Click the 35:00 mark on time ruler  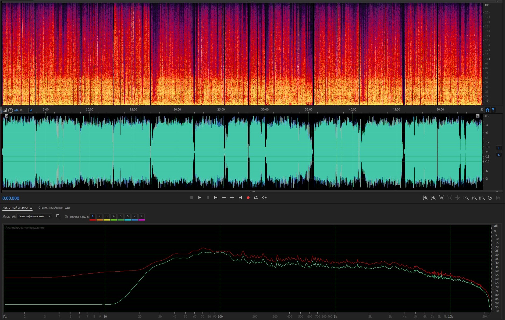tap(308, 109)
